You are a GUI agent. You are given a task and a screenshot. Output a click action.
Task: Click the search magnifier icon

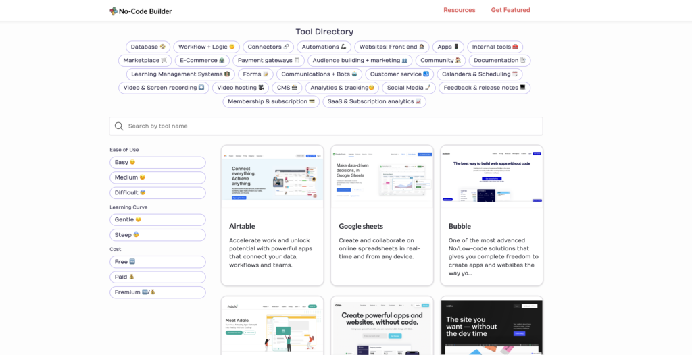coord(119,126)
